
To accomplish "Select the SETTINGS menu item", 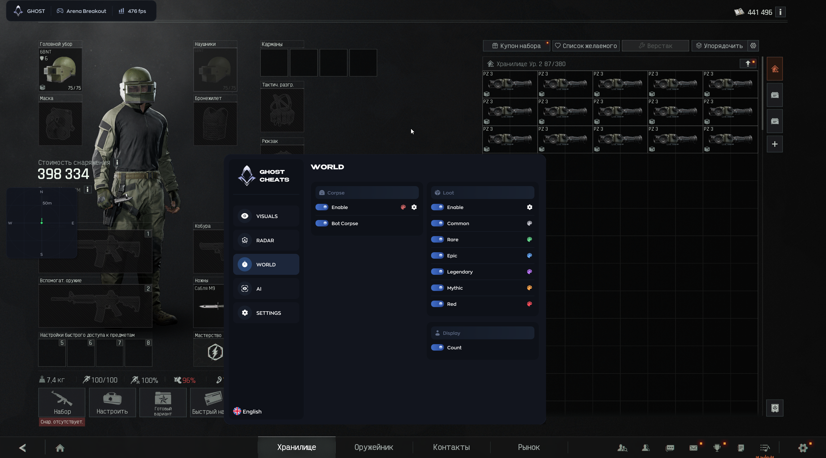I will tap(266, 313).
